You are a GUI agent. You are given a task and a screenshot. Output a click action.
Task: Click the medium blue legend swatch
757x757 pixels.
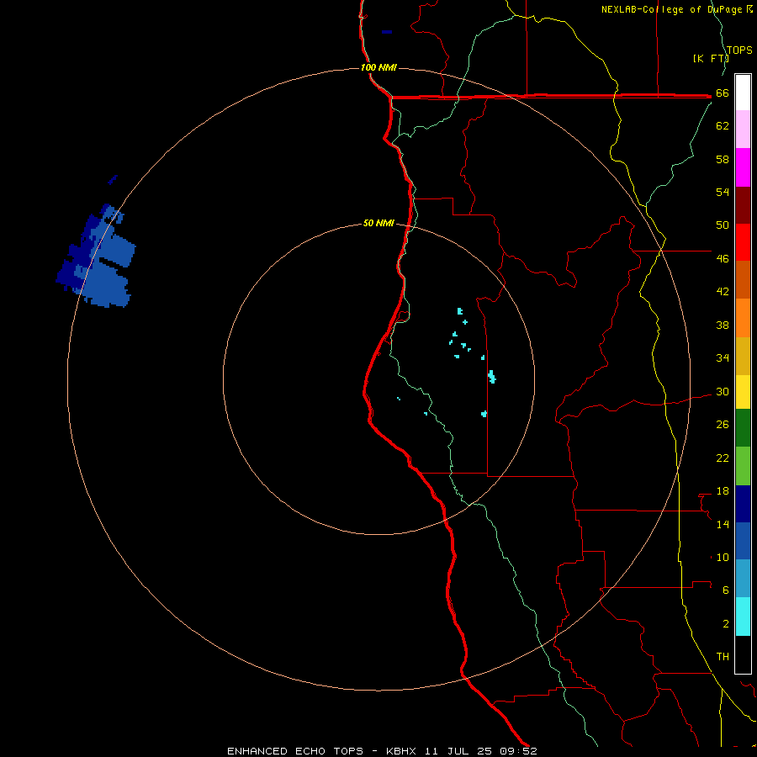click(x=743, y=541)
